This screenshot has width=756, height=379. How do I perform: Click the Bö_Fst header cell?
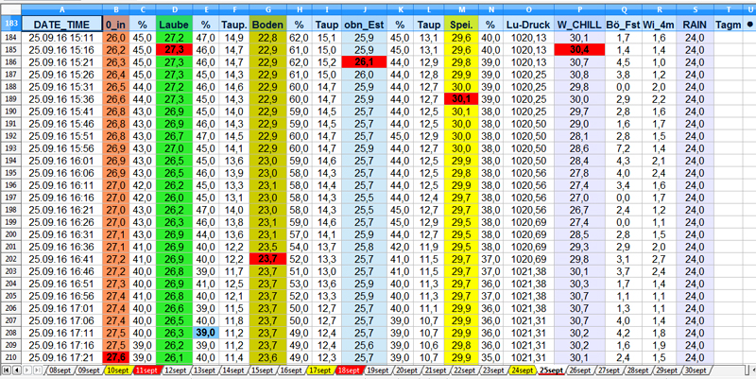tap(624, 25)
